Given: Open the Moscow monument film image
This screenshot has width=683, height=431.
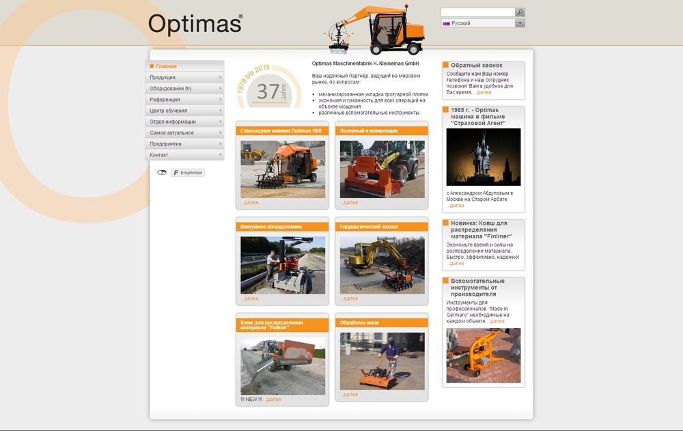Looking at the screenshot, I should tap(484, 157).
